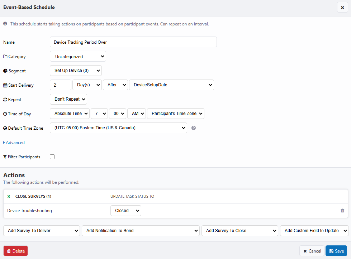Change the AM/PM selector
The image size is (351, 259).
tap(137, 114)
